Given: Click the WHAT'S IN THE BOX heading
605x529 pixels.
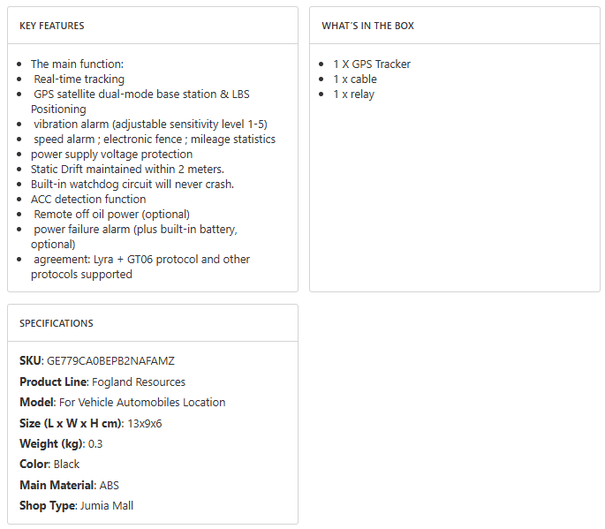Looking at the screenshot, I should (x=367, y=26).
